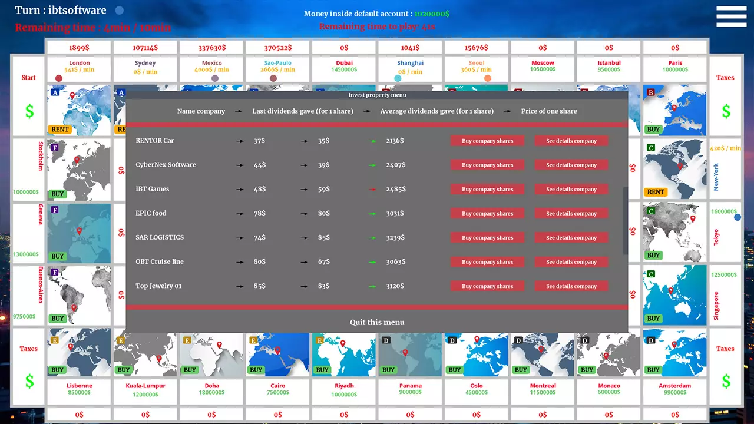Viewport: 754px width, 424px height.
Task: Click the B badge on the Paris tile
Action: (x=650, y=93)
